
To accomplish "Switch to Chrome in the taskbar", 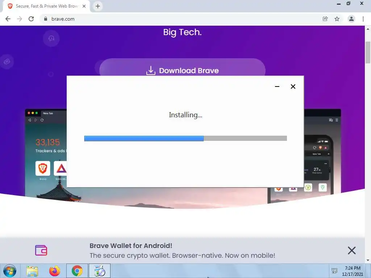I will 77,271.
